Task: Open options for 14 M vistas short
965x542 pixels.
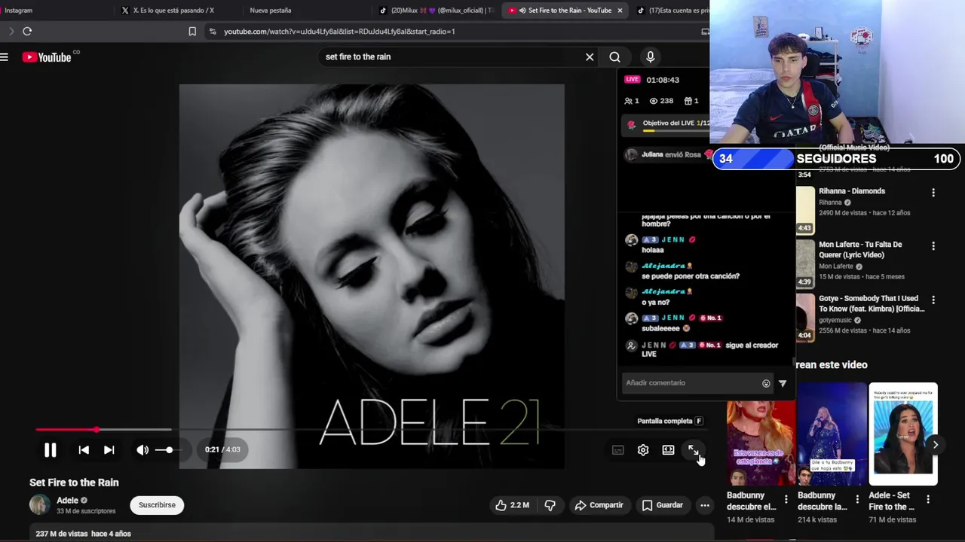Action: click(786, 499)
